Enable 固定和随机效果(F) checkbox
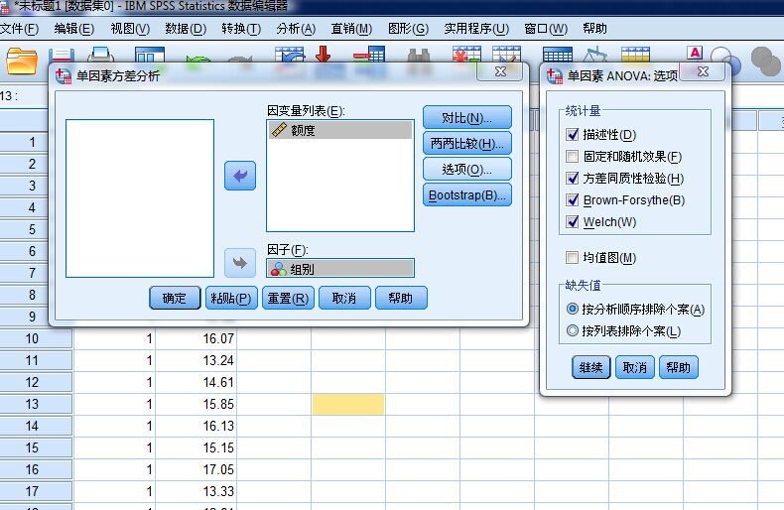The height and width of the screenshot is (510, 784). pos(573,157)
